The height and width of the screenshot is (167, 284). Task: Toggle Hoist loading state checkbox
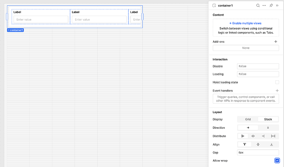[x=277, y=82]
